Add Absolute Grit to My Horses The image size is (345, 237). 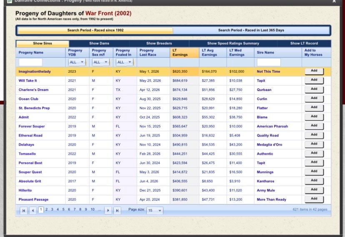coord(314,181)
